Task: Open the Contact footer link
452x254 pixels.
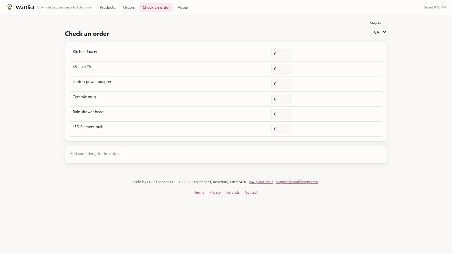Action: (x=251, y=192)
